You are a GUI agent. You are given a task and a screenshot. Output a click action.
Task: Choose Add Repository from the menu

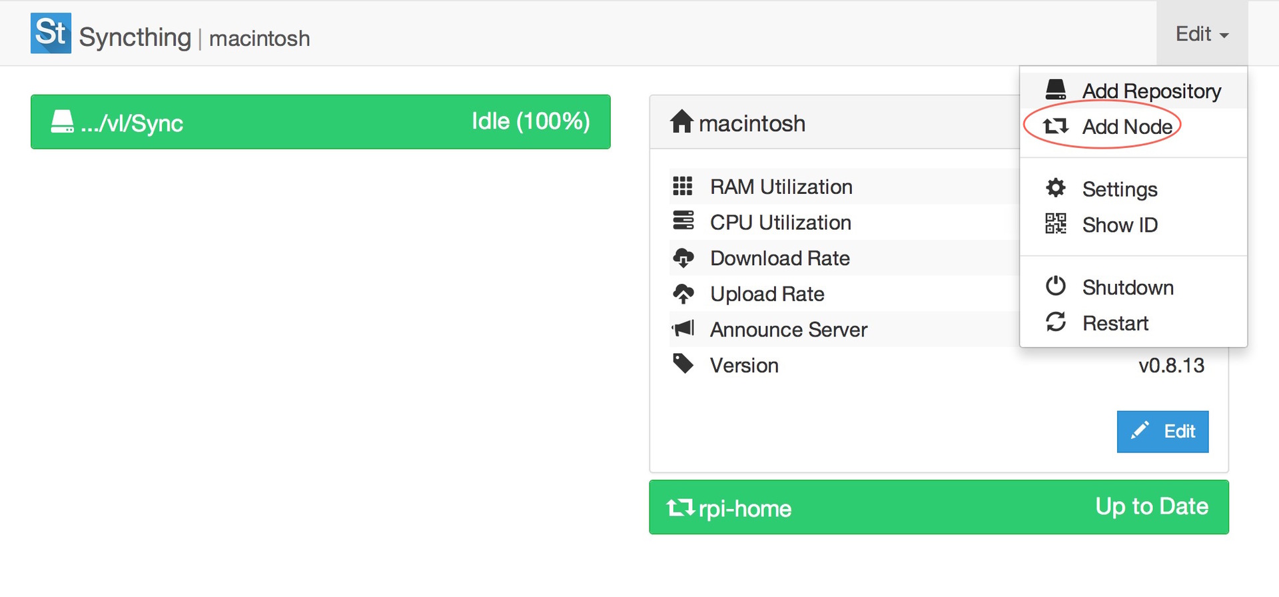point(1133,91)
